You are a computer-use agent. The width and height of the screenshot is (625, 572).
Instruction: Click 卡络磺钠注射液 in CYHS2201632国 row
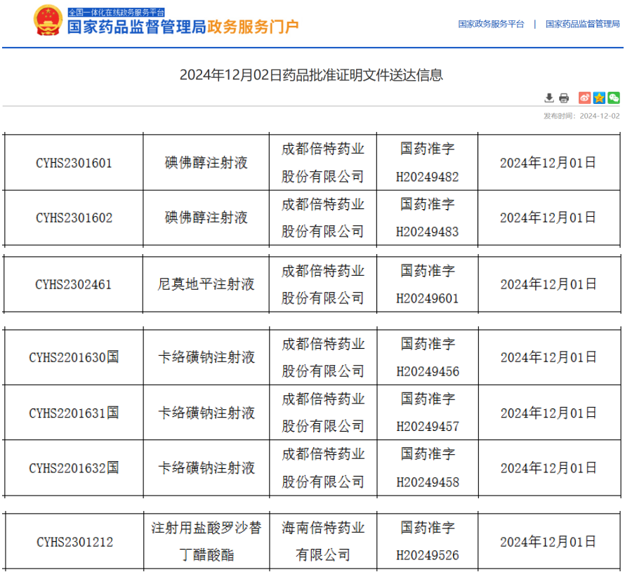(x=206, y=468)
